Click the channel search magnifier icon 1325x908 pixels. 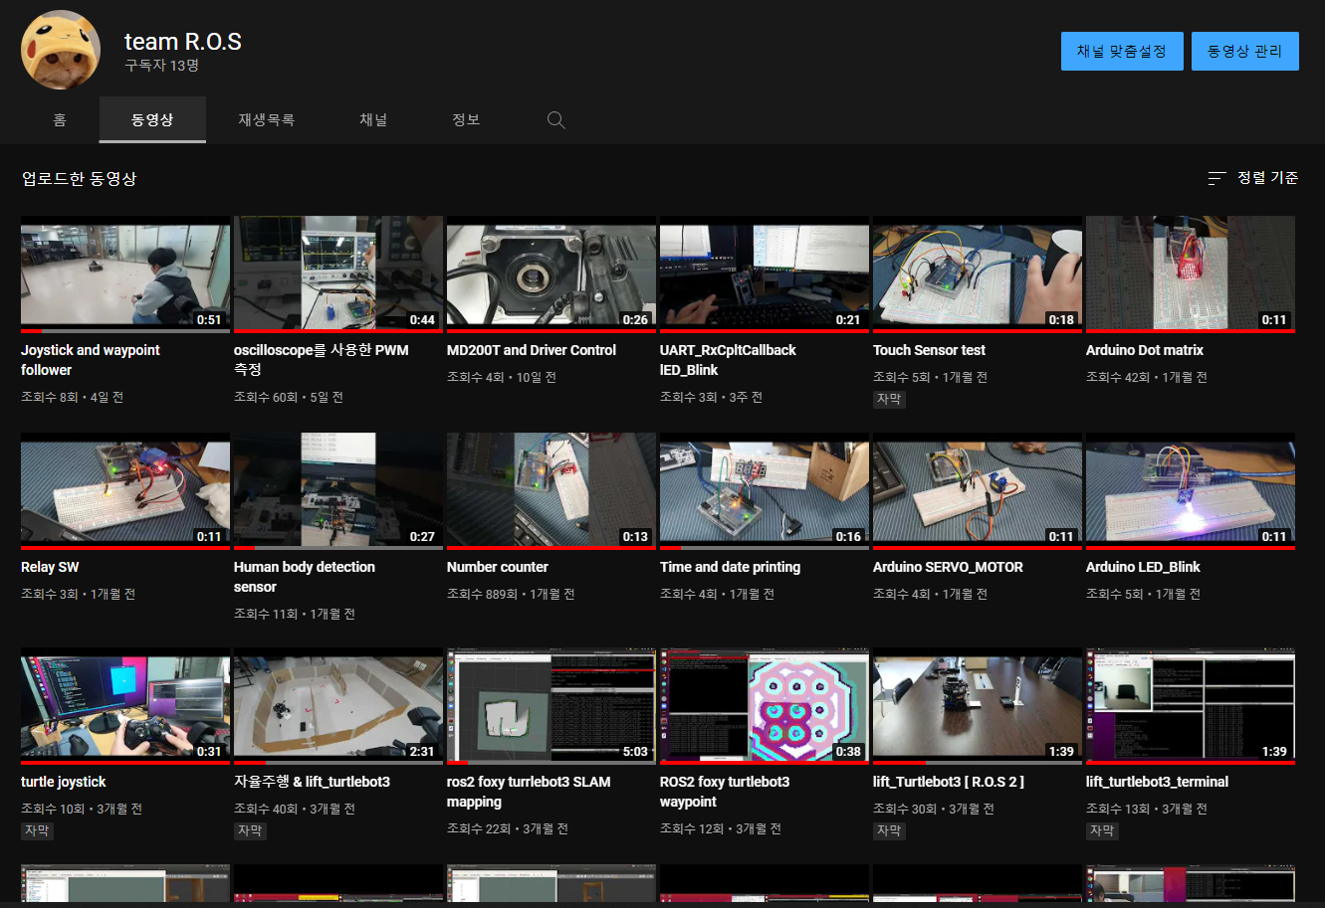[556, 120]
